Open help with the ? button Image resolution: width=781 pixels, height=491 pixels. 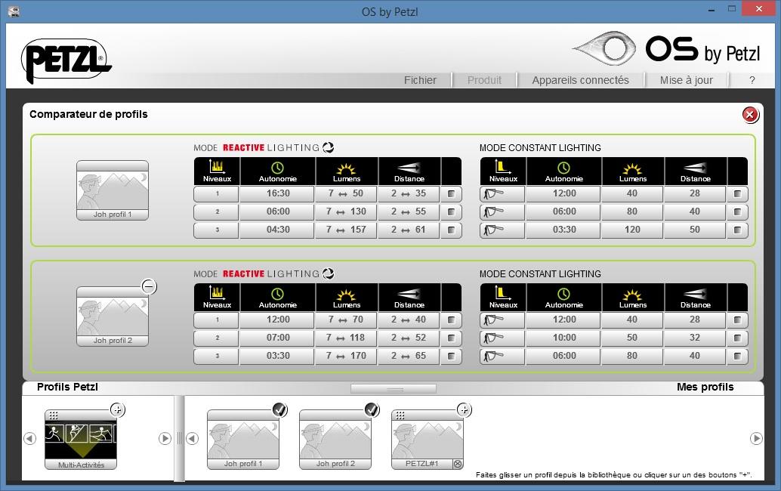tap(752, 80)
